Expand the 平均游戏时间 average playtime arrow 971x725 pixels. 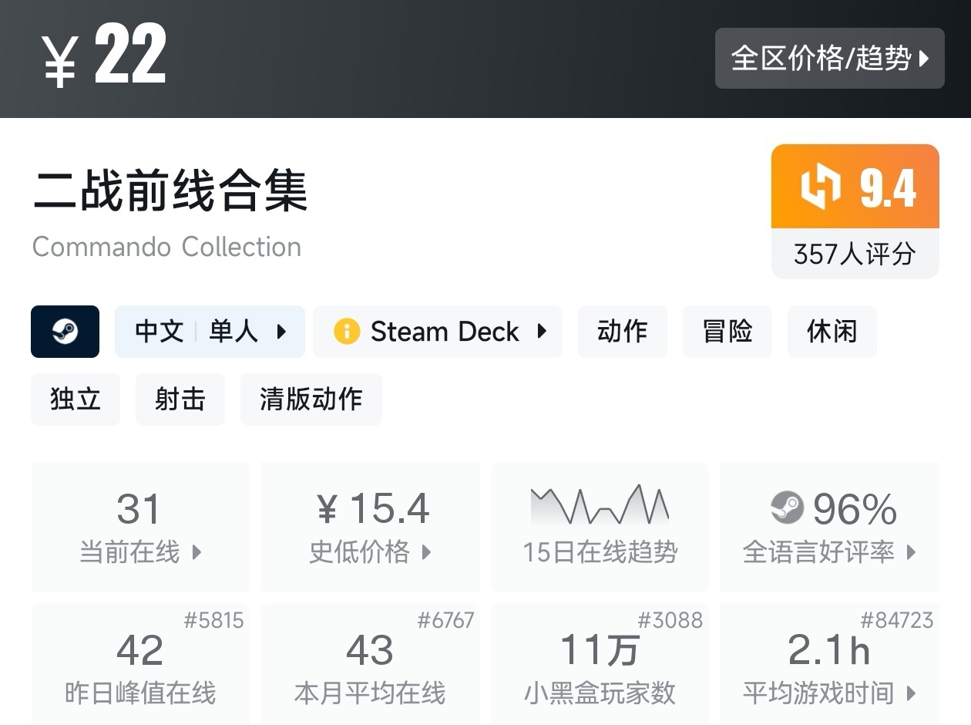pos(912,693)
